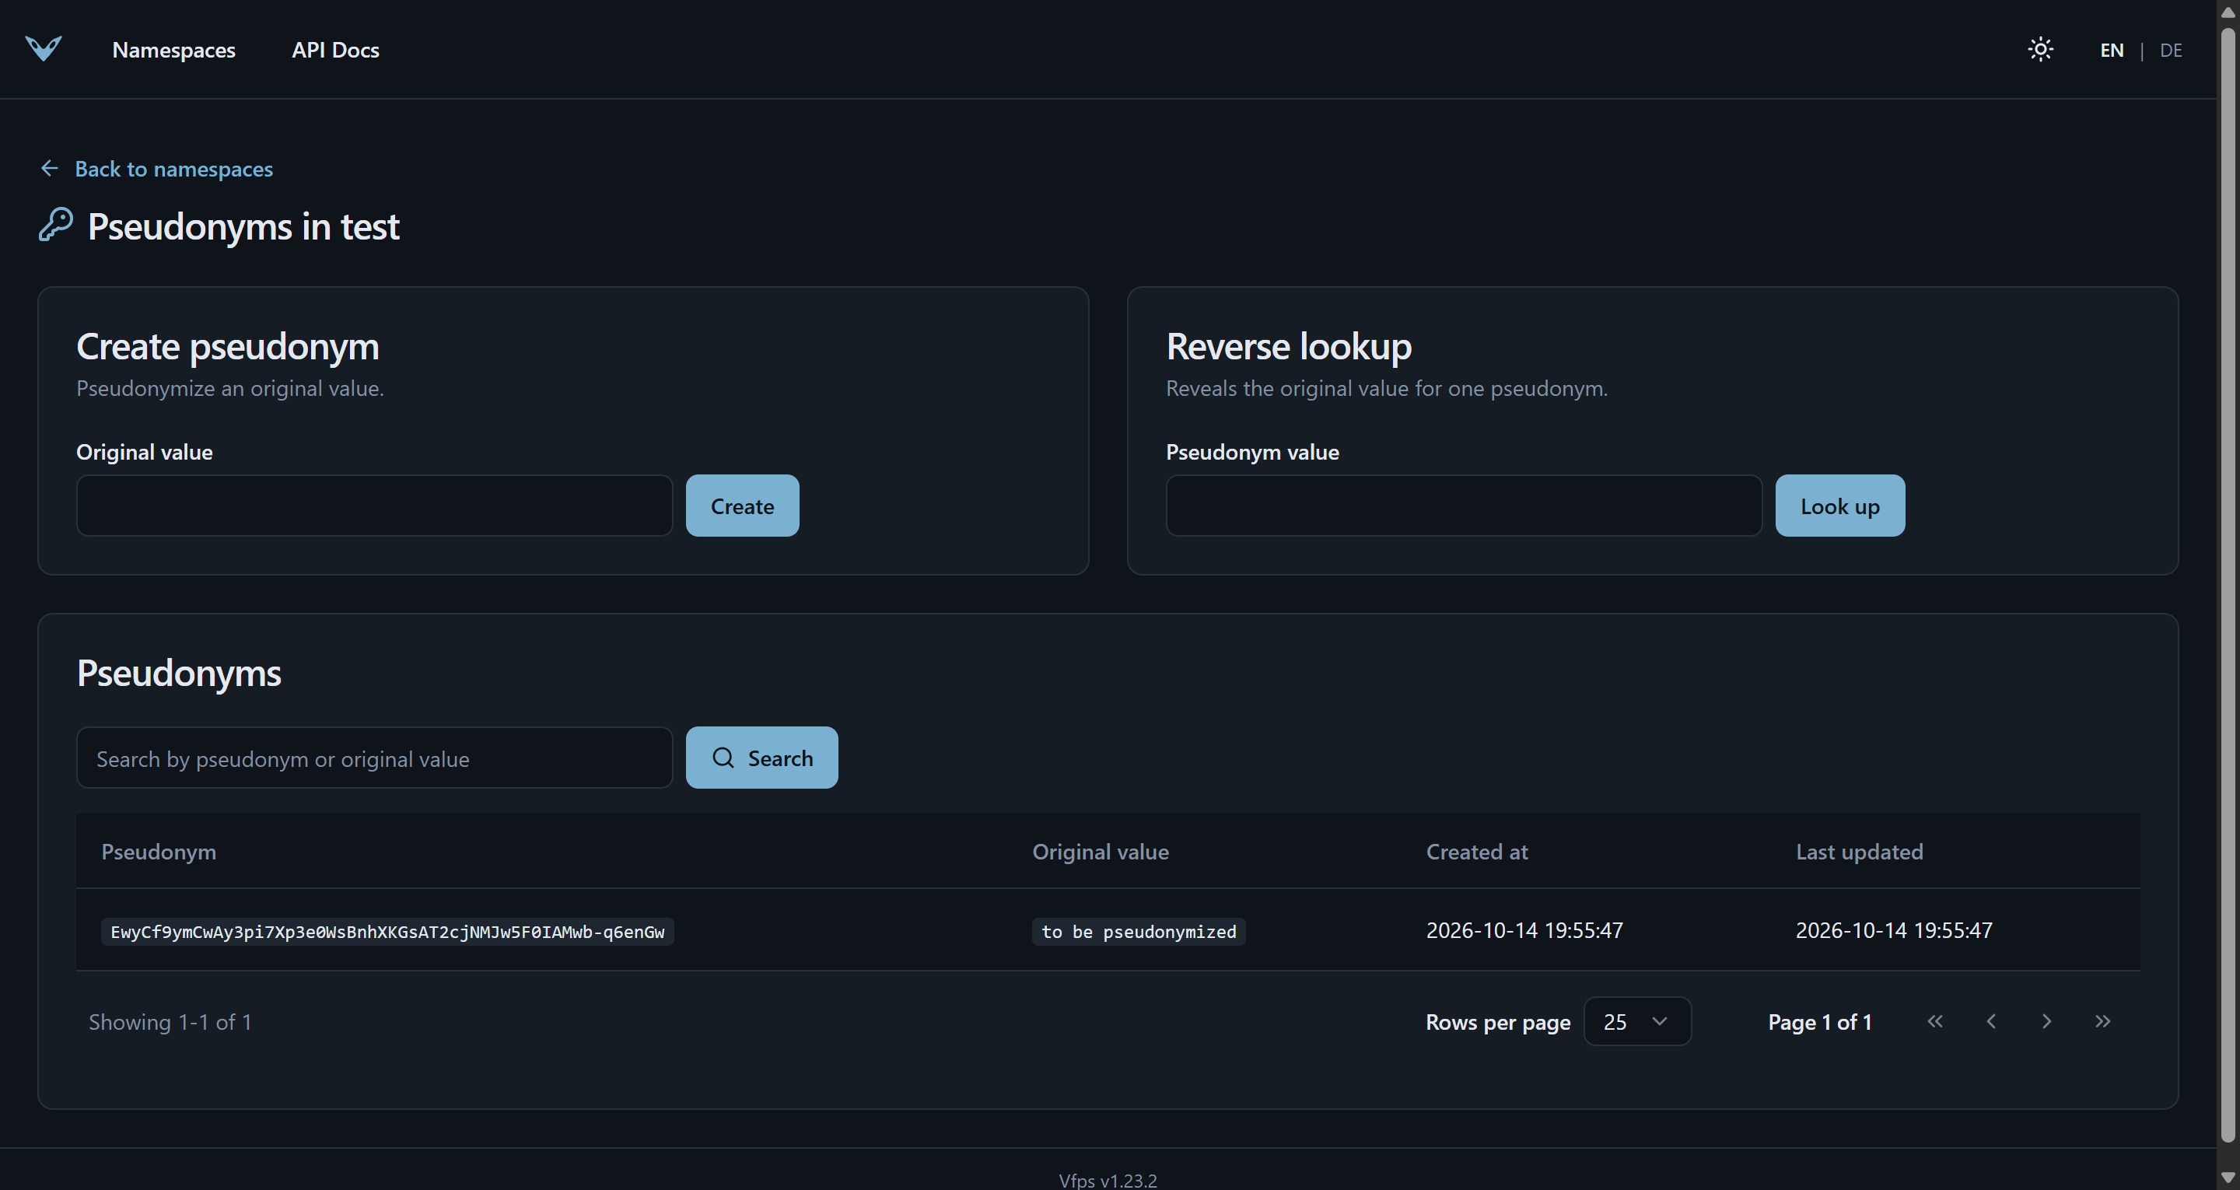This screenshot has height=1190, width=2240.
Task: Switch language to DE
Action: coord(2171,51)
